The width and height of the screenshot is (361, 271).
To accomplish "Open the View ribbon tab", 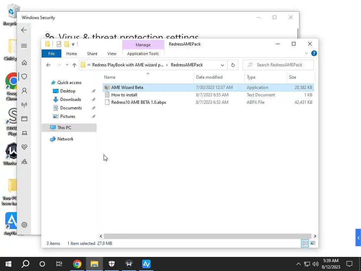I will [112, 54].
